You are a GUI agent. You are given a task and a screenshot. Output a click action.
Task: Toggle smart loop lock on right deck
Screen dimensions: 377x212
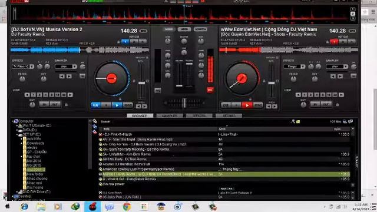(x=337, y=105)
